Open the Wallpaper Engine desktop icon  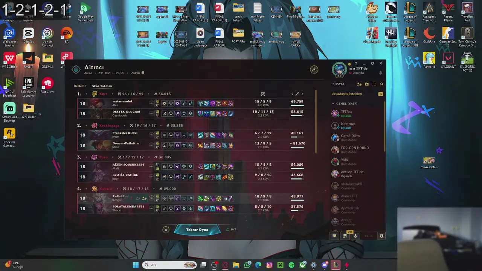[9, 37]
